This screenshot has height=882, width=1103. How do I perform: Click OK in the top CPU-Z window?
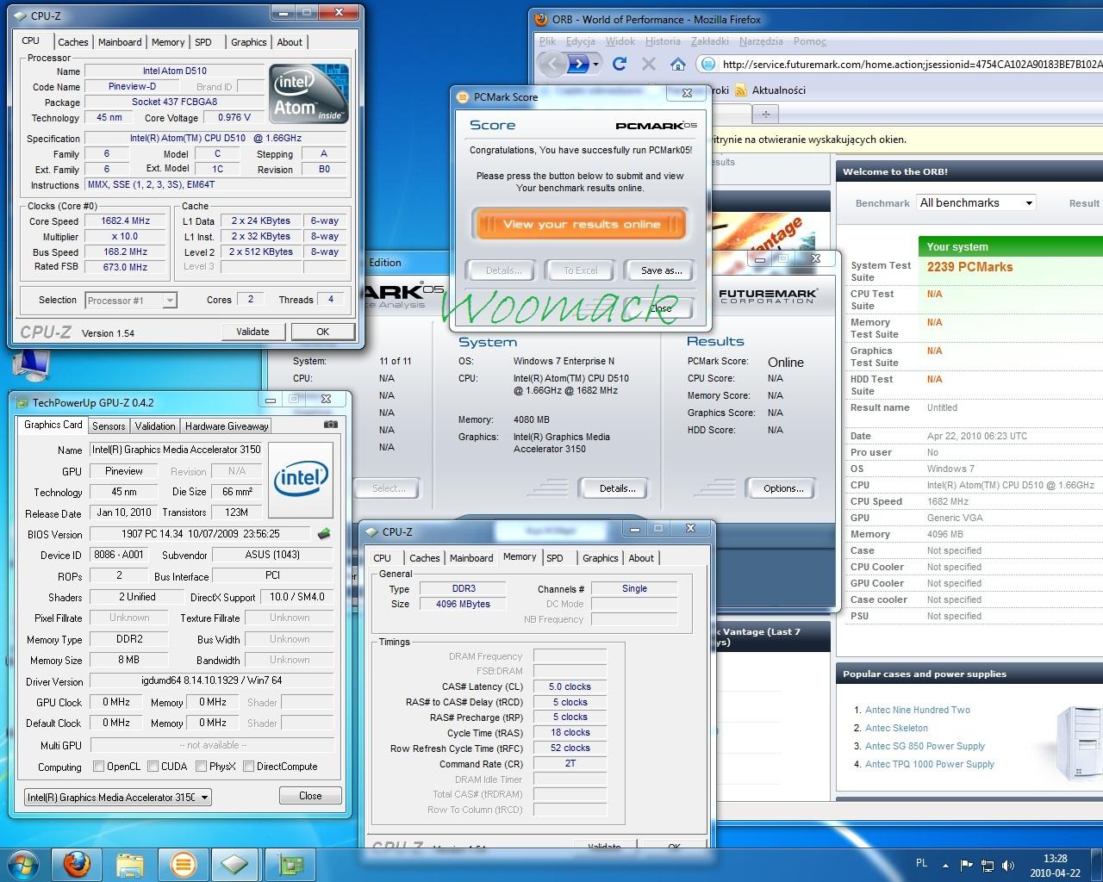tap(322, 332)
